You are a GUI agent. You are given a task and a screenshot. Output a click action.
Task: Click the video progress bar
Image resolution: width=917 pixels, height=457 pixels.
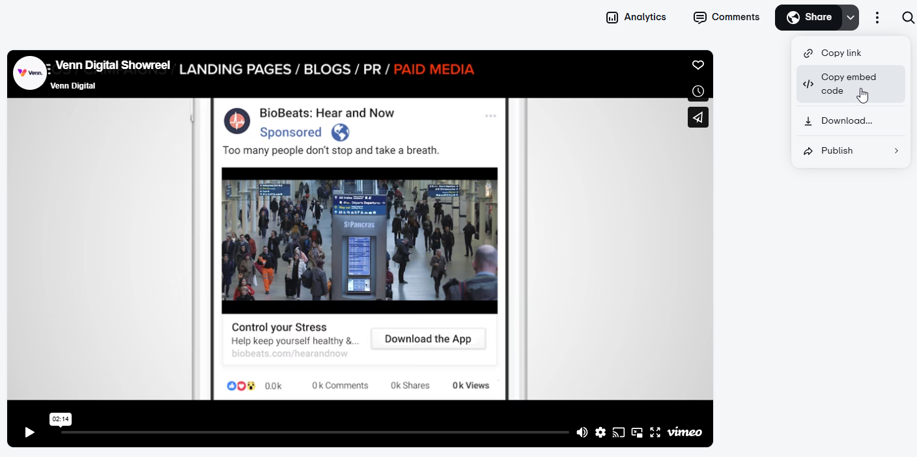click(x=315, y=432)
